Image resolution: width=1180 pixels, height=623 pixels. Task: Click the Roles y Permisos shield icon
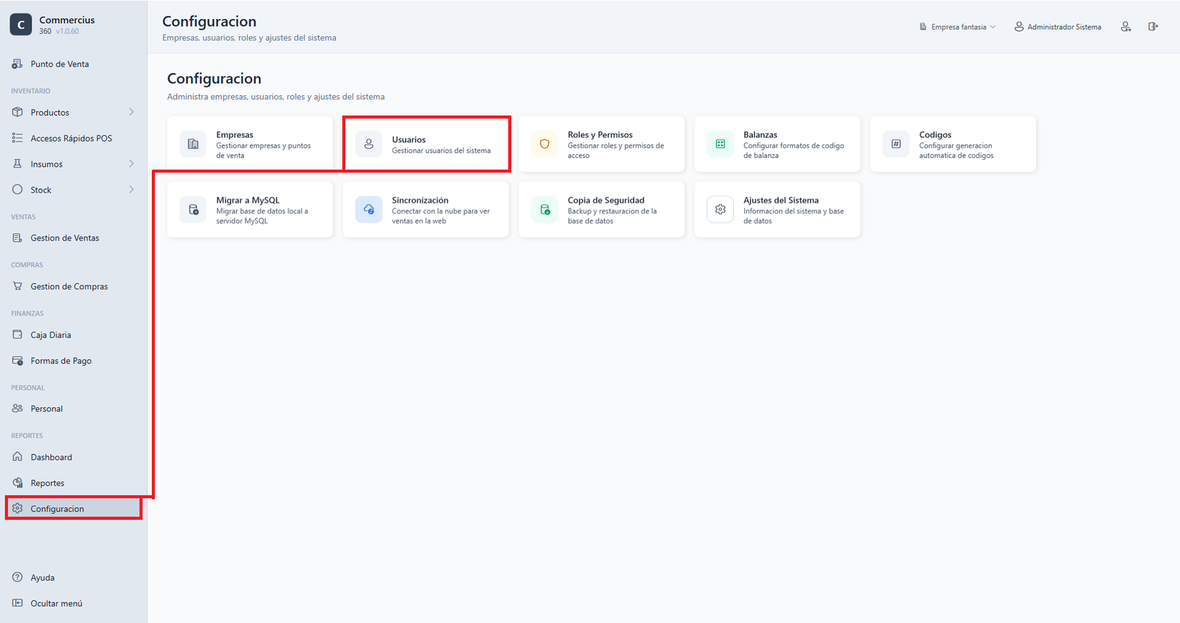coord(544,145)
